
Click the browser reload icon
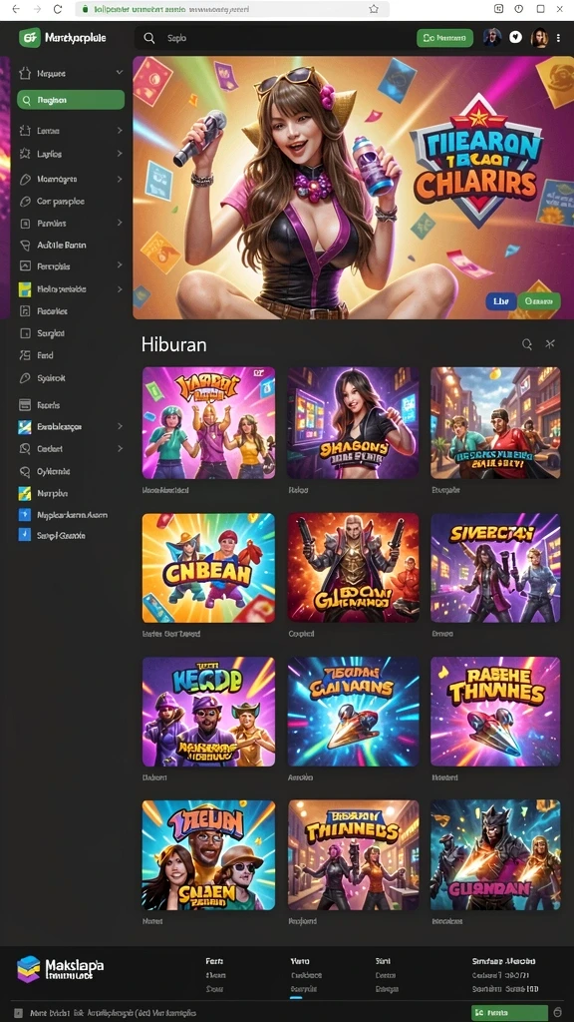click(57, 9)
